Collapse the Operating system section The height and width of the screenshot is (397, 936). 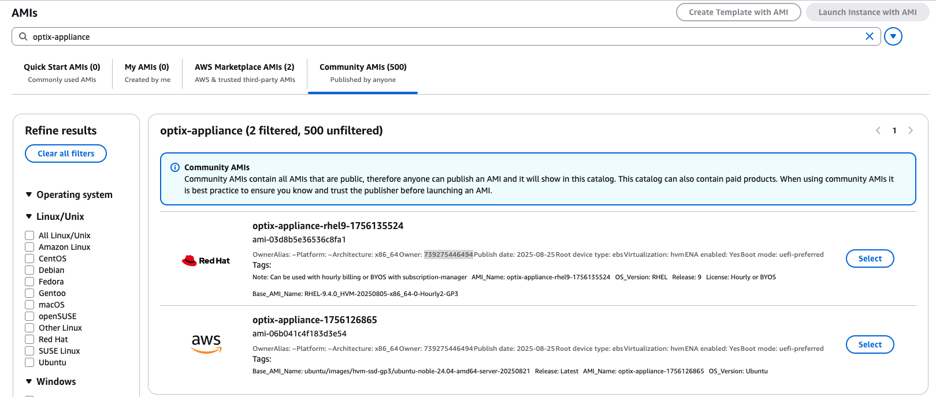coord(29,194)
